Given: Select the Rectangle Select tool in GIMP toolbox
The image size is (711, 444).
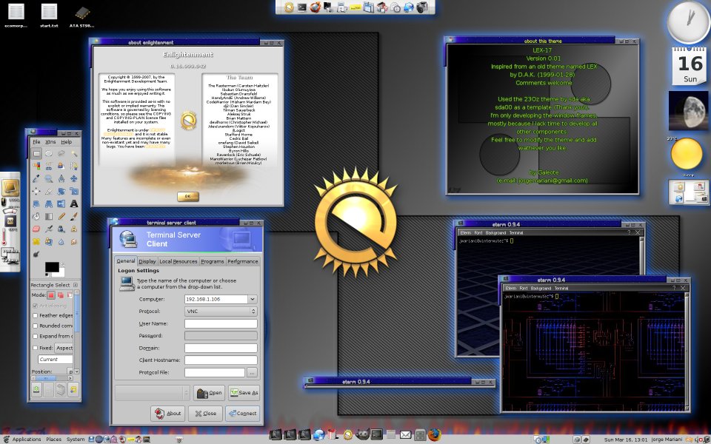Looking at the screenshot, I should 36,154.
